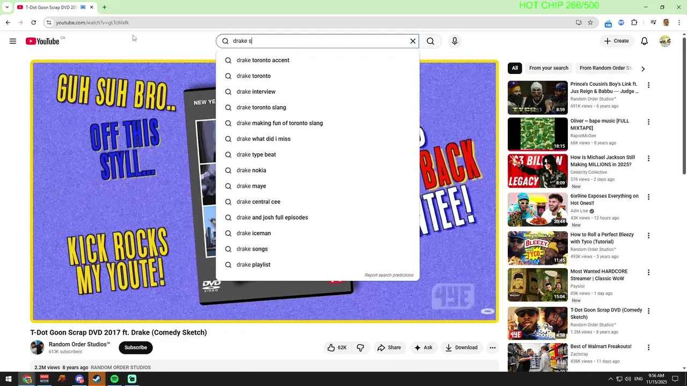687x386 pixels.
Task: Pick the 'drake songs' suggestion
Action: [318, 249]
